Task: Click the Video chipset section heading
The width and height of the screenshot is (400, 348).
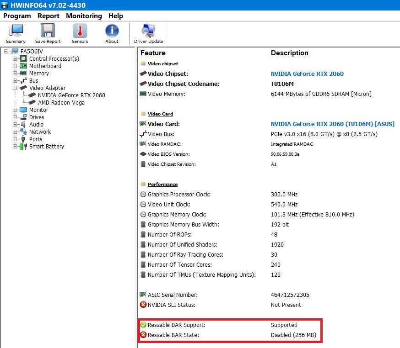Action: pos(163,63)
